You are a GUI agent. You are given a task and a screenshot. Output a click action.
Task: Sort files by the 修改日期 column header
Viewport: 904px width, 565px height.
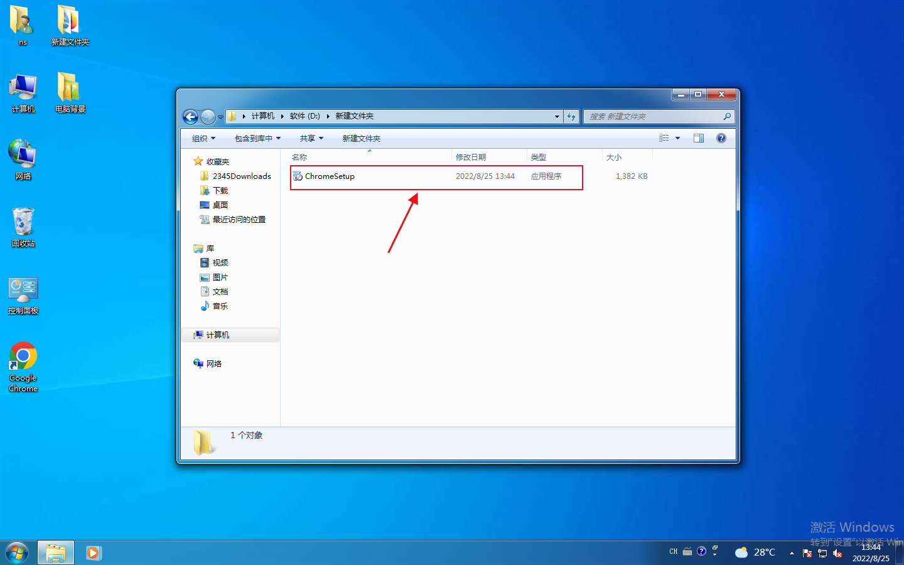coord(489,157)
